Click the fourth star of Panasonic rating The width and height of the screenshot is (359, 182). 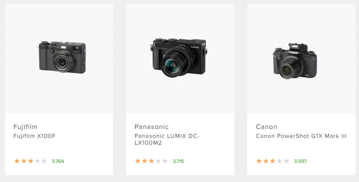pos(158,161)
